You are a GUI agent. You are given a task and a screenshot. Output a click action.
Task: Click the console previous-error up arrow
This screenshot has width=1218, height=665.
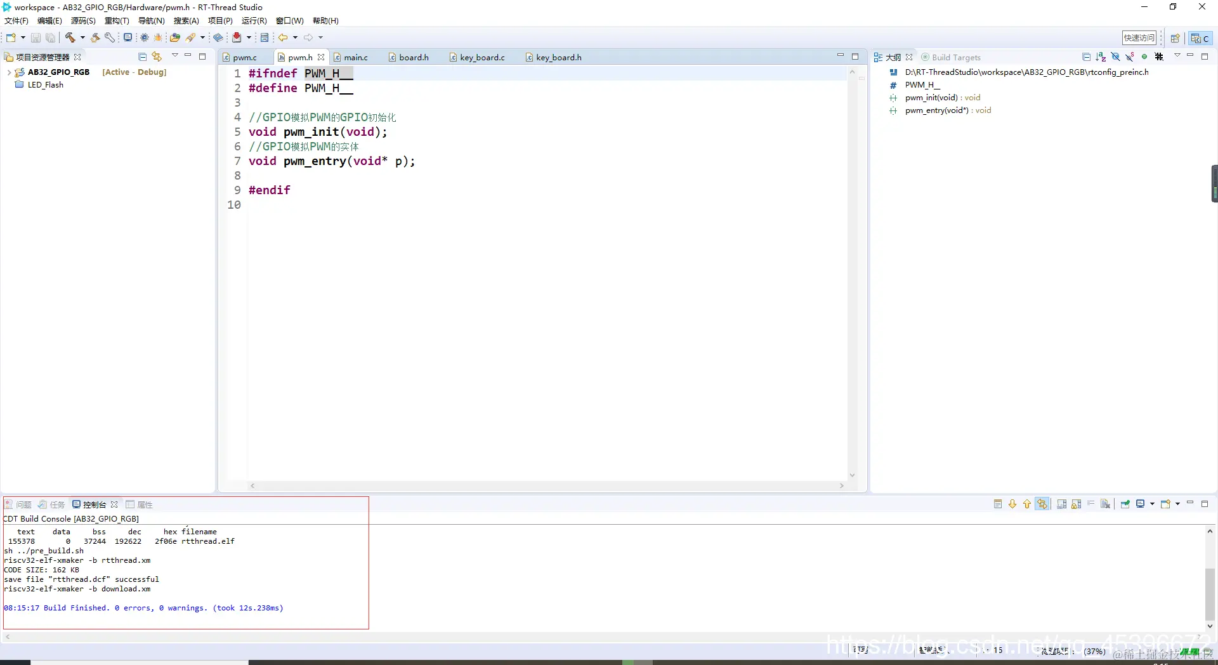click(x=1027, y=504)
